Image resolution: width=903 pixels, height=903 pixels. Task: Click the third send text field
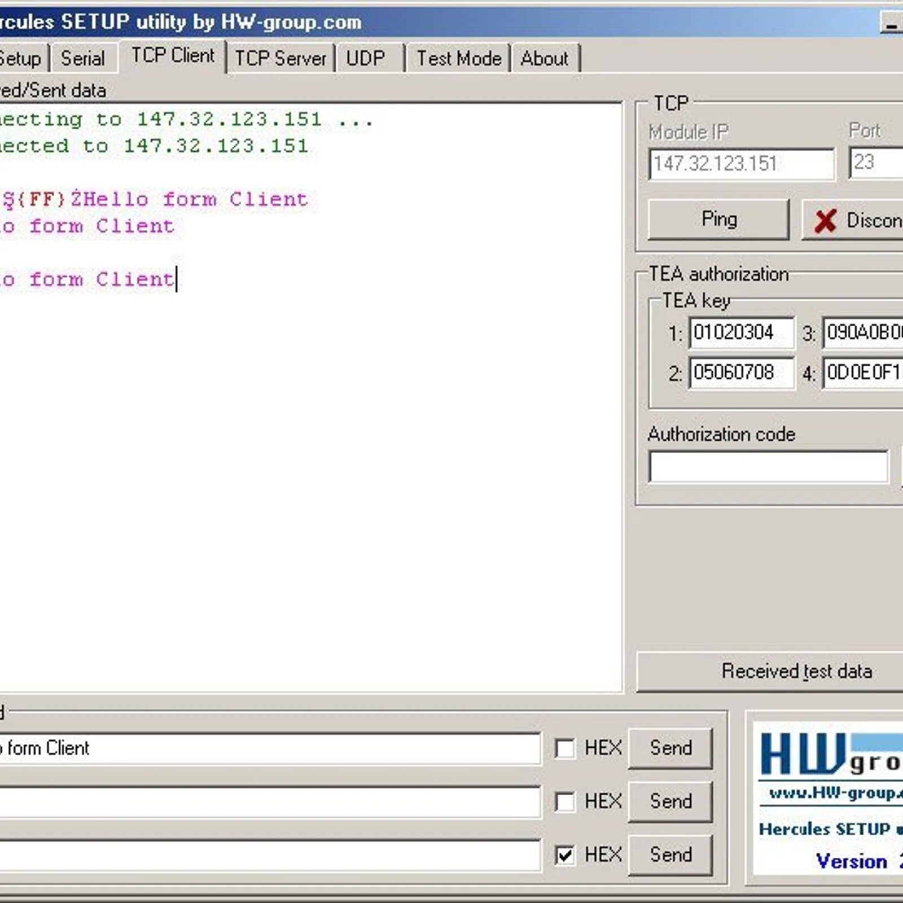pyautogui.click(x=270, y=855)
